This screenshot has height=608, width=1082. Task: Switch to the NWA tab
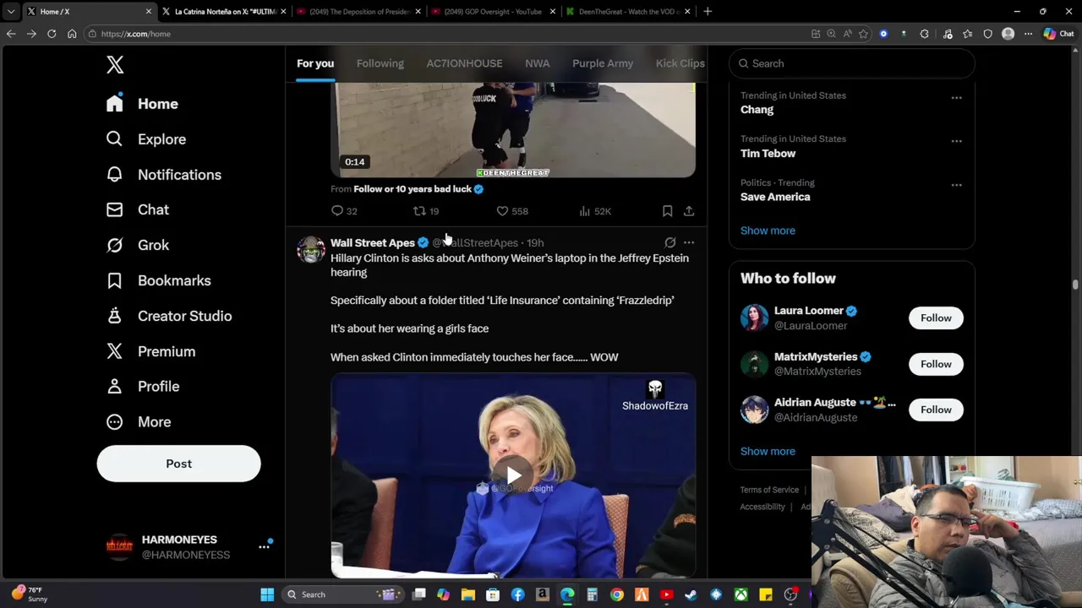[x=538, y=63]
